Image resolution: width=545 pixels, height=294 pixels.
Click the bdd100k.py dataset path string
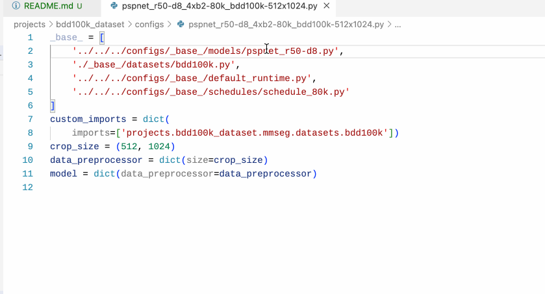(153, 64)
